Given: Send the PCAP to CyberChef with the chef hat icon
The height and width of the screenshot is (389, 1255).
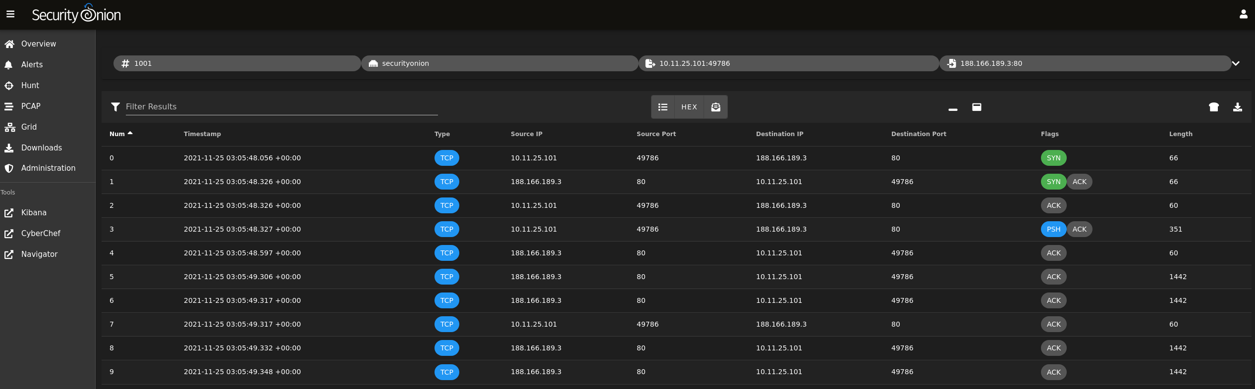Looking at the screenshot, I should pos(1214,107).
